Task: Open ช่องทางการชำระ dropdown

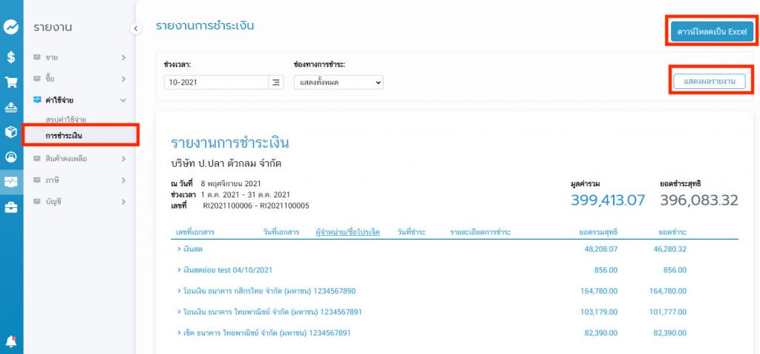Action: (338, 82)
